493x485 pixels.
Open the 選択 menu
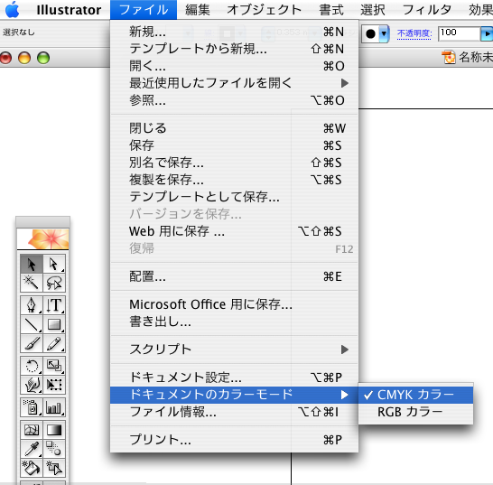coord(373,10)
